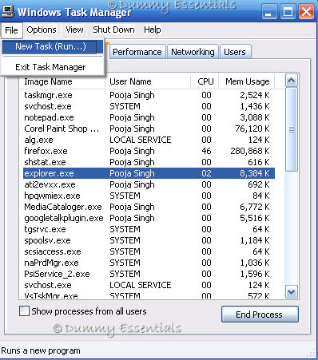Select svchost.exe run by LOCAL SERVICE
This screenshot has height=360, width=318.
pos(149,285)
